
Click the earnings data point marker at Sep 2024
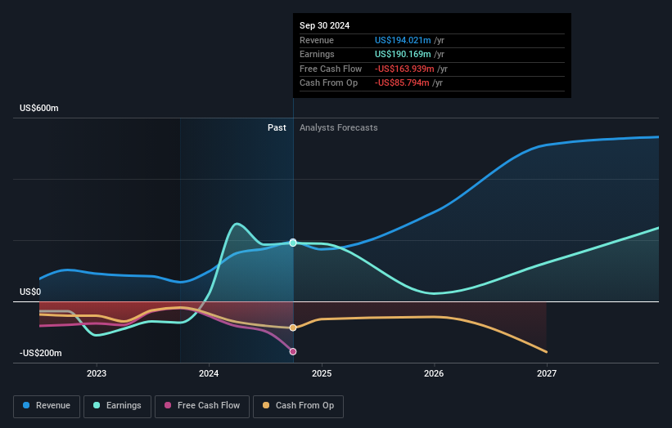(x=293, y=243)
